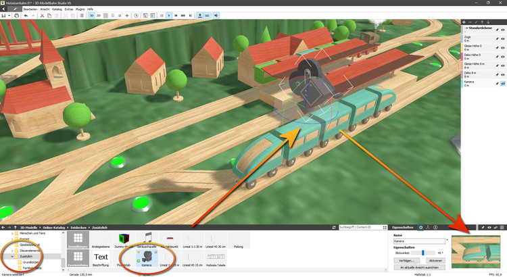Open the Katalog menu
The image size is (507, 277).
(x=57, y=9)
